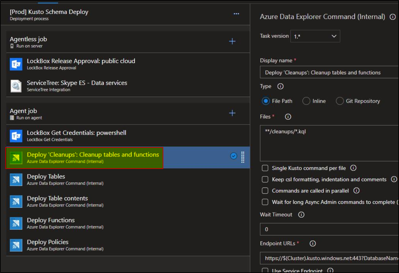The image size is (399, 273).
Task: Open the Task version dropdown
Action: (315, 36)
